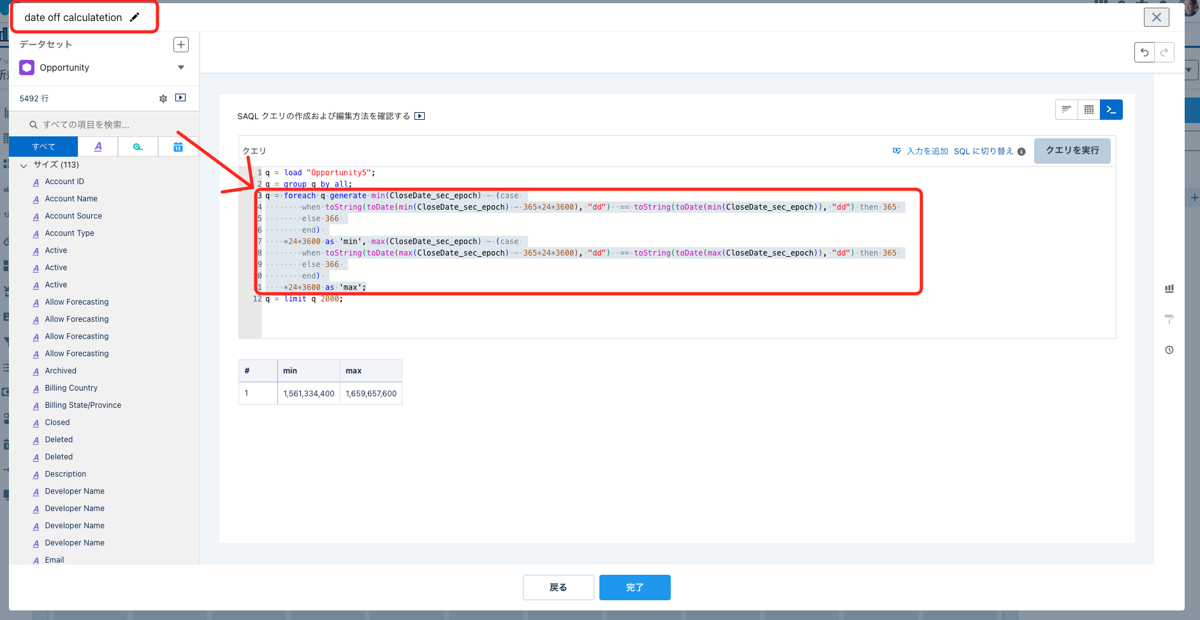Show info icon beside SQL switch
The height and width of the screenshot is (620, 1200).
1021,152
